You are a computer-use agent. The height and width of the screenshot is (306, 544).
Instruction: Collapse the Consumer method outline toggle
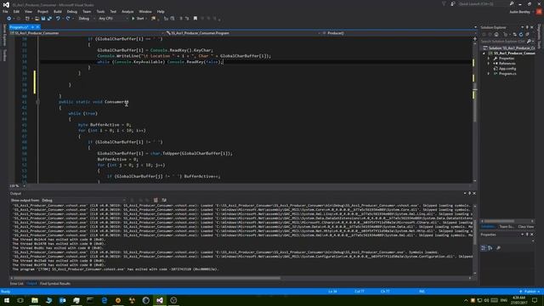click(37, 102)
